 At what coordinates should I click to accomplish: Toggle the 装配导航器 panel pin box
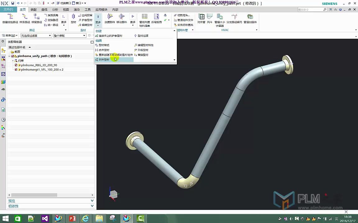pos(92,42)
